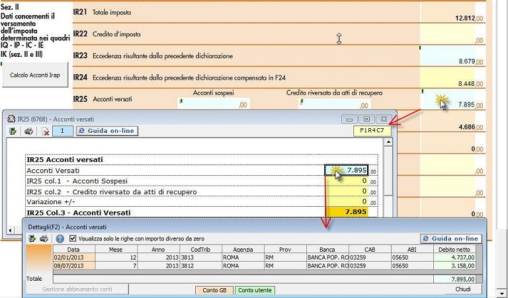Click Credito riversato da atti di recupero field in IR25 row

tap(335, 104)
